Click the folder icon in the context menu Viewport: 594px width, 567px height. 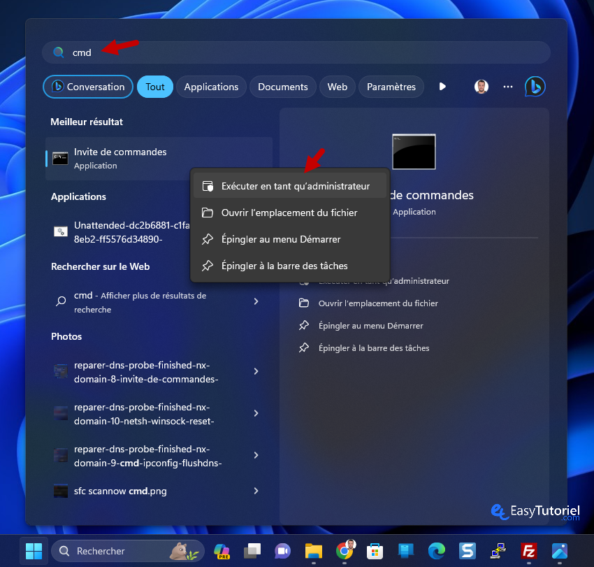coord(208,213)
